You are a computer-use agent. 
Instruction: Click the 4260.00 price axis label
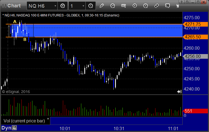pos(192,48)
